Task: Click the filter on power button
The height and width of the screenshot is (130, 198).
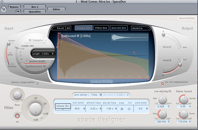Action: click(17, 116)
